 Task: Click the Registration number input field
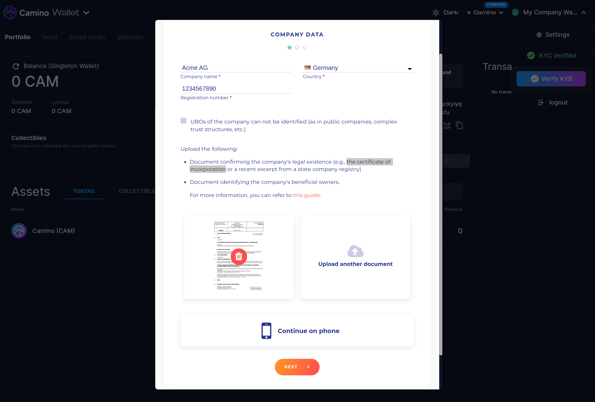click(236, 89)
